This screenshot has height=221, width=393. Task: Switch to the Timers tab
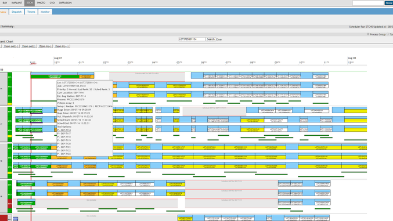pyautogui.click(x=31, y=12)
